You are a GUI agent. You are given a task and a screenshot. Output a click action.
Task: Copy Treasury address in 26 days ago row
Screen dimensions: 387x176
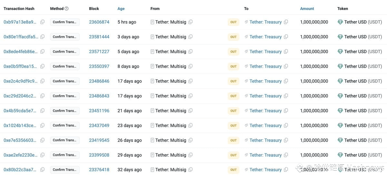click(x=286, y=140)
